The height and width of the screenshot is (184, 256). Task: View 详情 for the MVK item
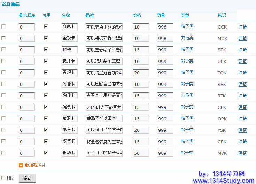point(242,153)
